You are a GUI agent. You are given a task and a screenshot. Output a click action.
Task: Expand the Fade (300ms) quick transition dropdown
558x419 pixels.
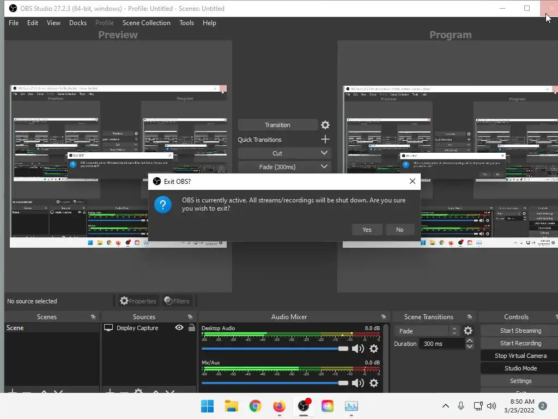(x=324, y=166)
